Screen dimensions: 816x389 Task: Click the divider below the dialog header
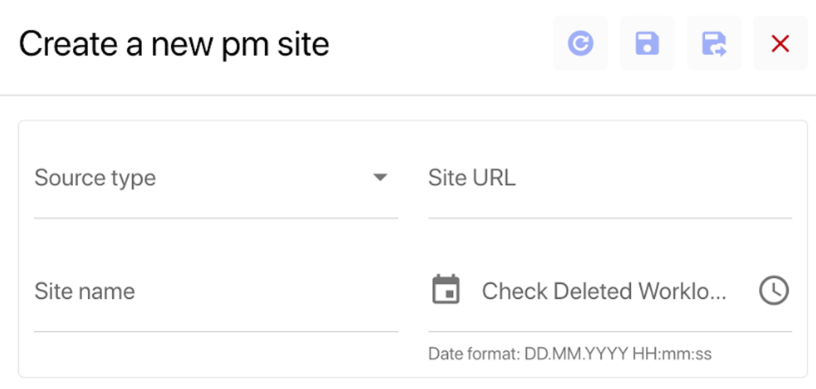pyautogui.click(x=408, y=95)
